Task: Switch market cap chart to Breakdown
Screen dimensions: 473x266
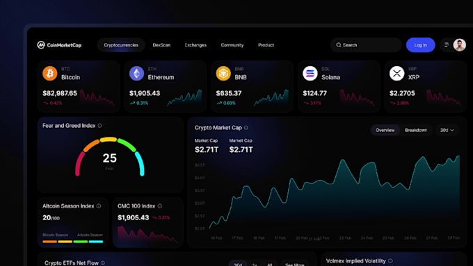Action: (416, 130)
